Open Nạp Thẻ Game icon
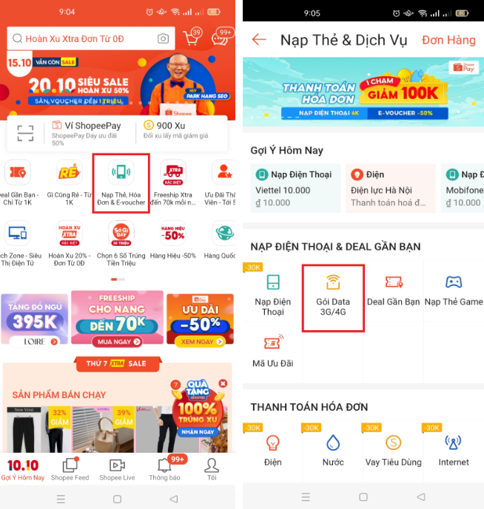 pos(454,291)
